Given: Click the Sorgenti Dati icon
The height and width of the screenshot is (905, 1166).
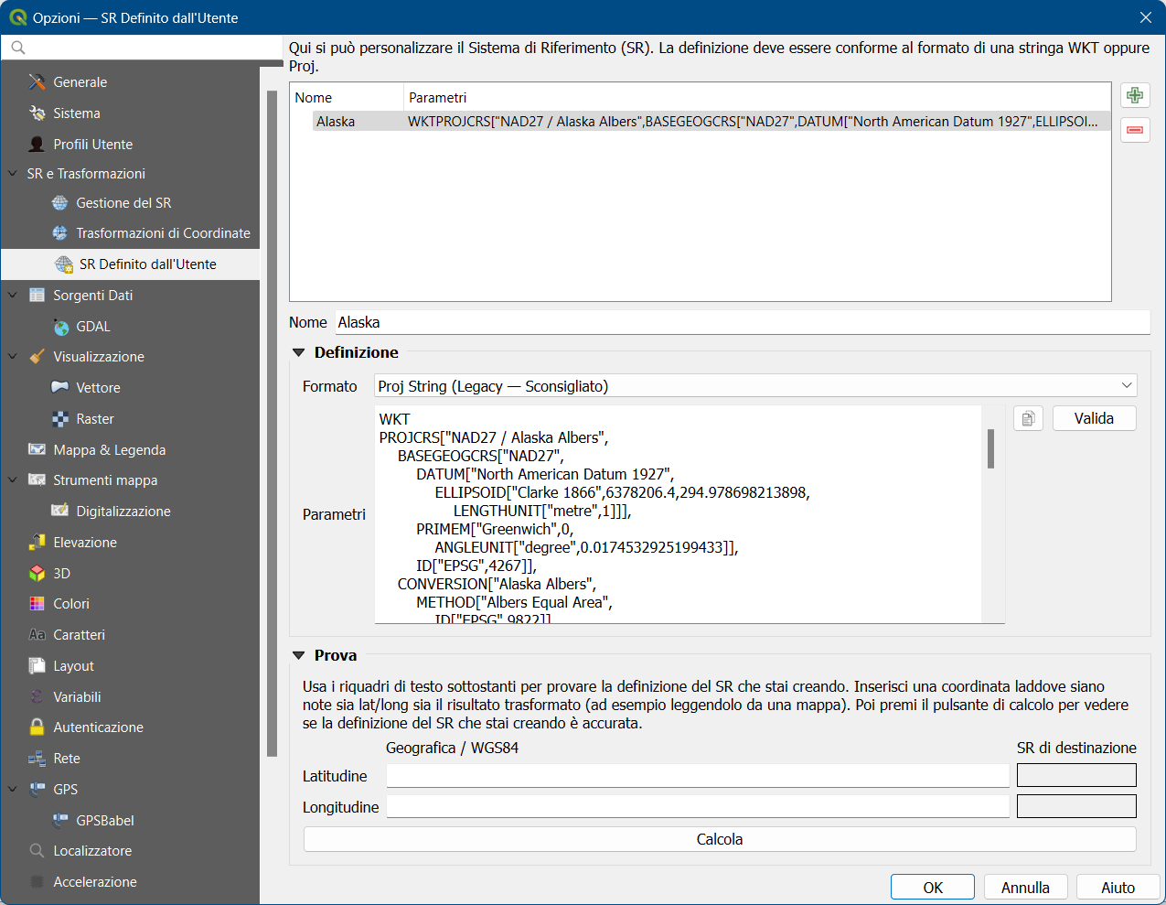Looking at the screenshot, I should pos(37,296).
